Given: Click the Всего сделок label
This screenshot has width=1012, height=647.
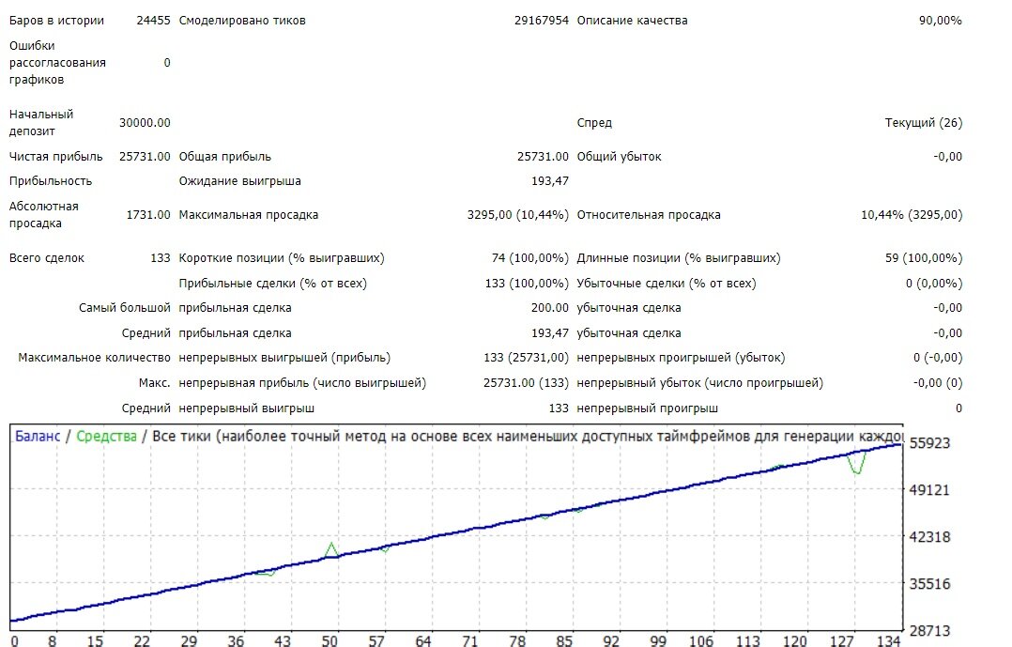Looking at the screenshot, I should [x=47, y=257].
